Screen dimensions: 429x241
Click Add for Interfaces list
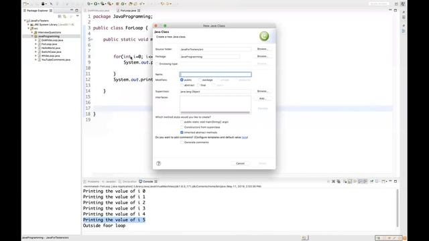[262, 98]
